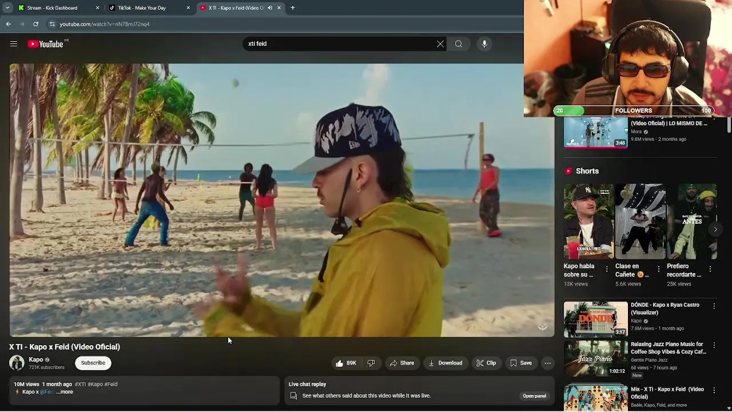Image resolution: width=732 pixels, height=412 pixels.
Task: Open options for 'Prefiero recordarte' Short
Action: pos(710,269)
